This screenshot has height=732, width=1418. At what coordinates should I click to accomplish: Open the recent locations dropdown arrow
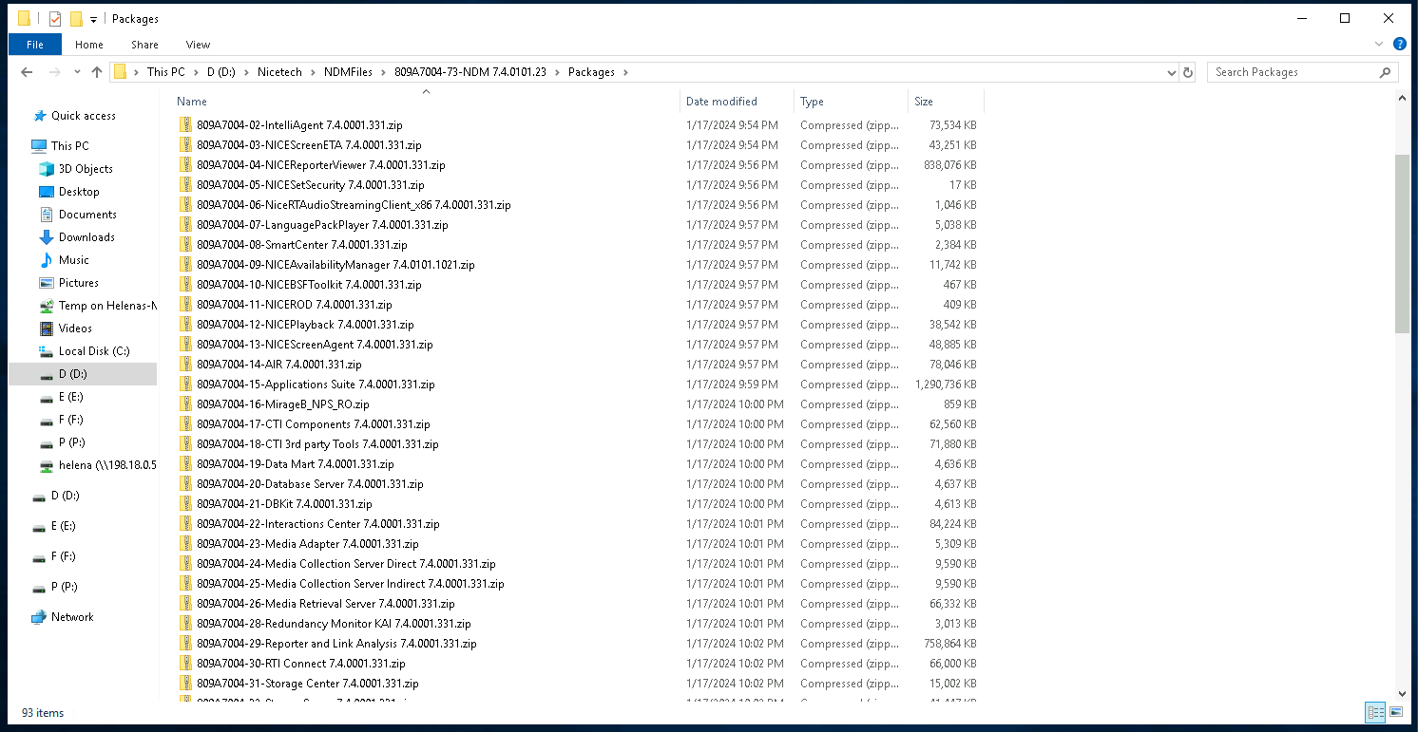[76, 72]
